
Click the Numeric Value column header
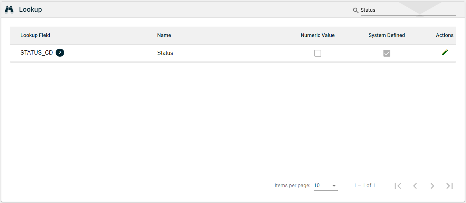[x=317, y=35]
